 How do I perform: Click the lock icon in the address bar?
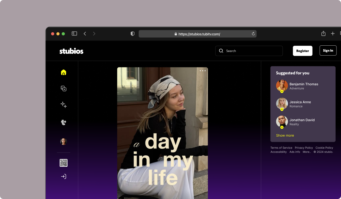(176, 34)
